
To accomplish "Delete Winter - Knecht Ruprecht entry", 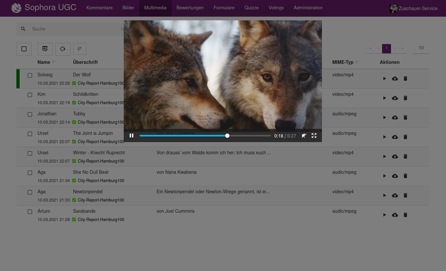I will click(405, 156).
